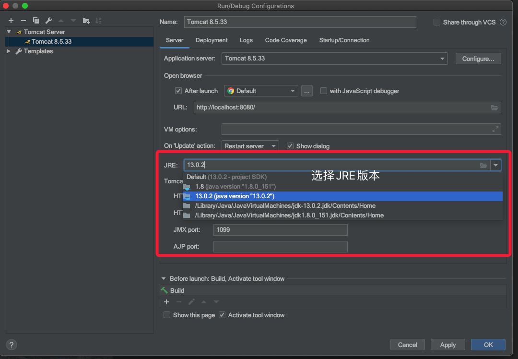518x359 pixels.
Task: Click the URL input field
Action: click(x=347, y=108)
